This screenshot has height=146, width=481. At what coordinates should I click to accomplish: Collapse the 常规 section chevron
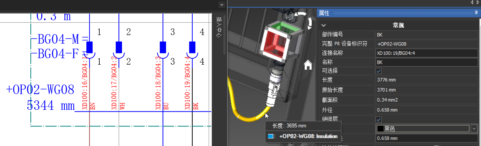pyautogui.click(x=324, y=25)
